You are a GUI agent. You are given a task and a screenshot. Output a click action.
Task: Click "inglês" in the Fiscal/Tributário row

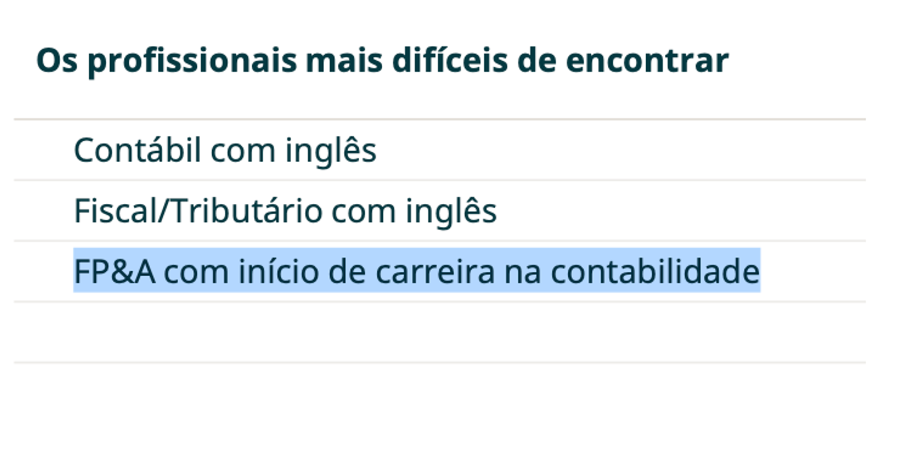[x=451, y=211]
